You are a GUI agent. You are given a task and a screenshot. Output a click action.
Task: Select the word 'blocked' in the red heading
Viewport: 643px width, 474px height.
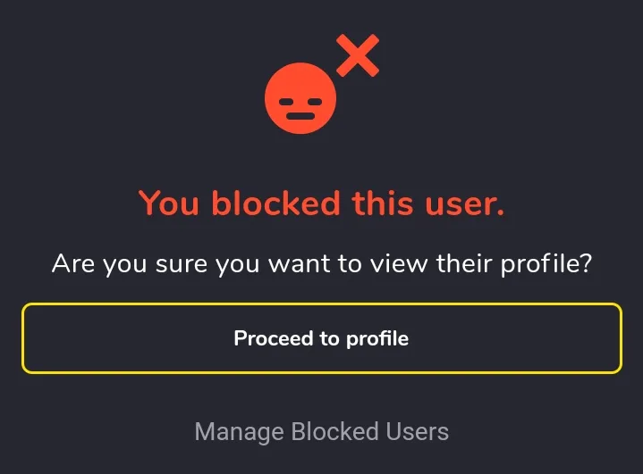point(276,203)
